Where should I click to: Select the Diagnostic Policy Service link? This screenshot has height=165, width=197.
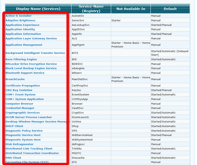(x=24, y=130)
